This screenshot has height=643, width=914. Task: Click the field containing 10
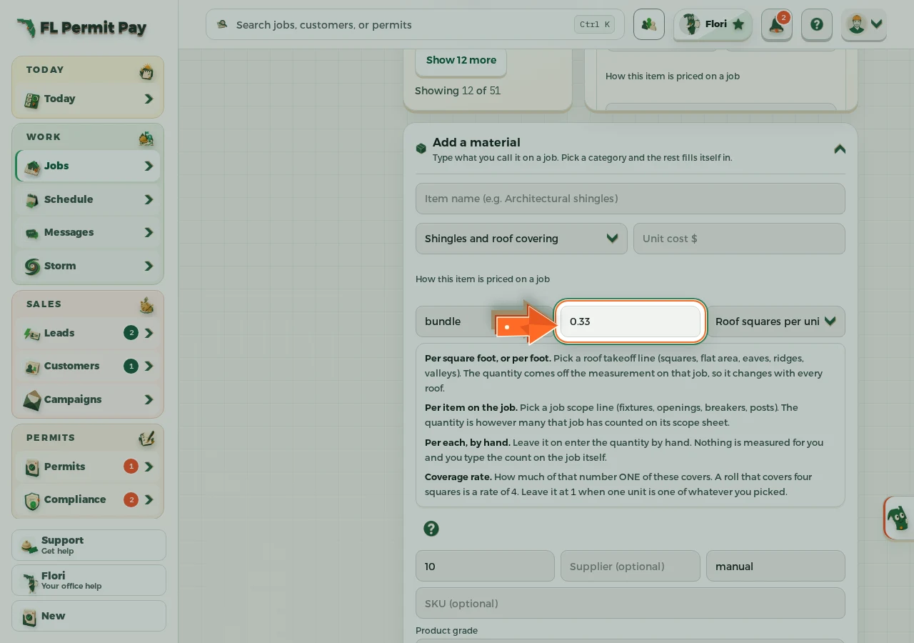tap(485, 566)
